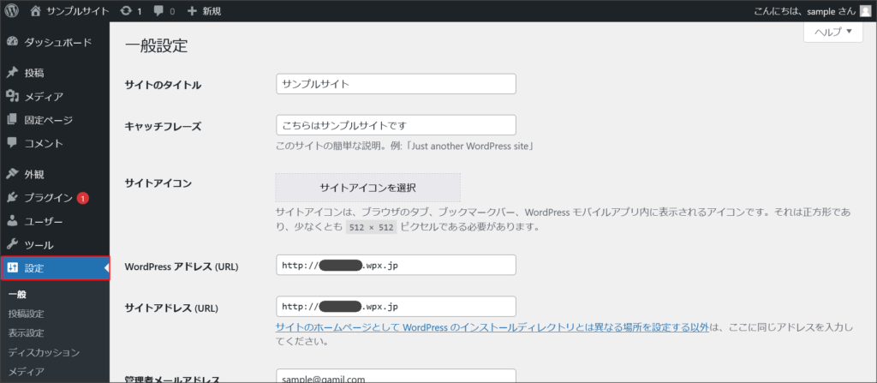Open 投稿設定 submenu

[27, 314]
